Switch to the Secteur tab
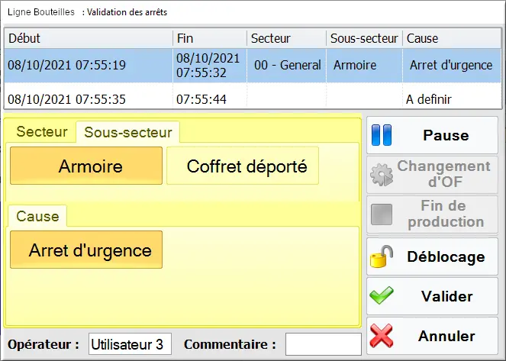 pos(42,131)
